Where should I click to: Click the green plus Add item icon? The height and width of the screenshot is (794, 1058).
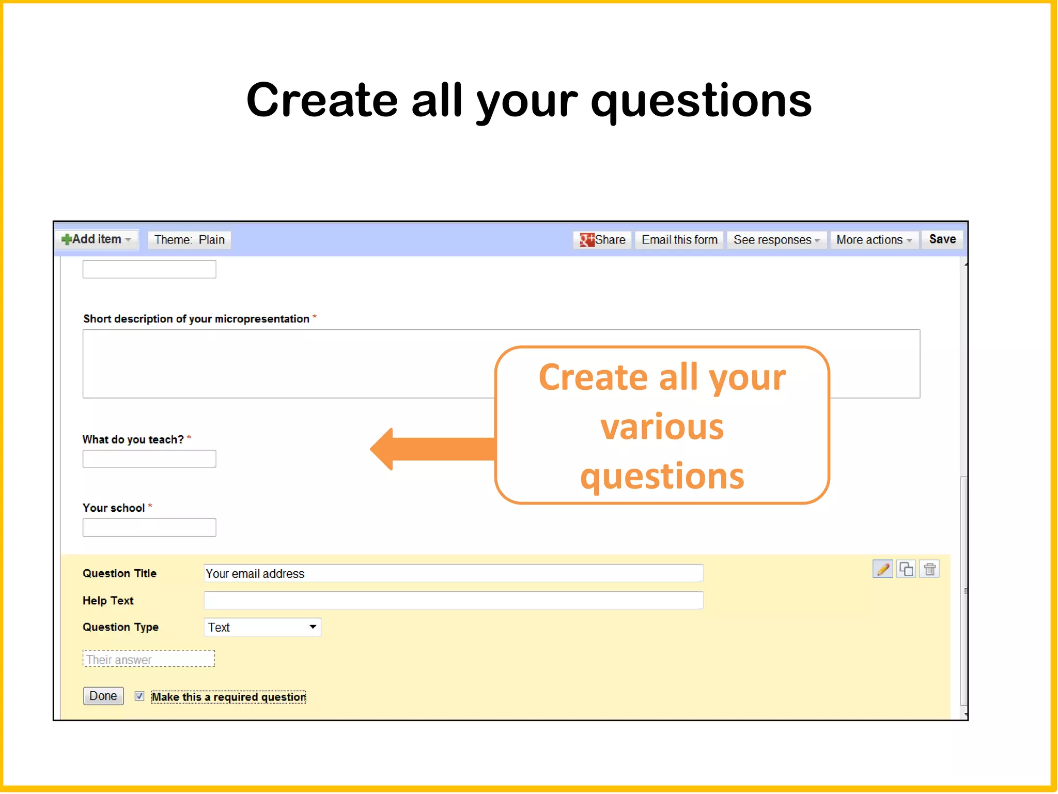point(66,239)
